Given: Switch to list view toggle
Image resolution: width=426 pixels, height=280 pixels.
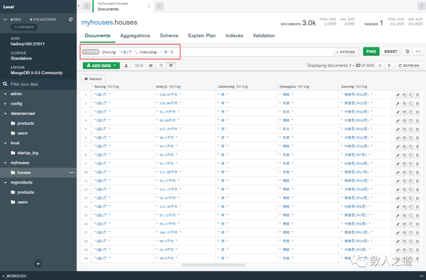Looking at the screenshot, I should click(150, 65).
